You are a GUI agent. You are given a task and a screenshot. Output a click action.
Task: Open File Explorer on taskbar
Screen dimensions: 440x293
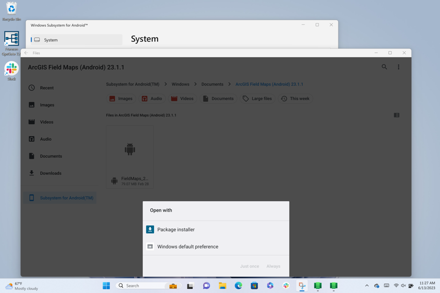click(222, 286)
